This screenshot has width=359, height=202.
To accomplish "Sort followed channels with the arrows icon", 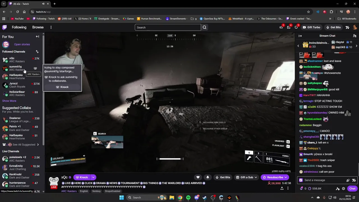I will coord(37,52).
